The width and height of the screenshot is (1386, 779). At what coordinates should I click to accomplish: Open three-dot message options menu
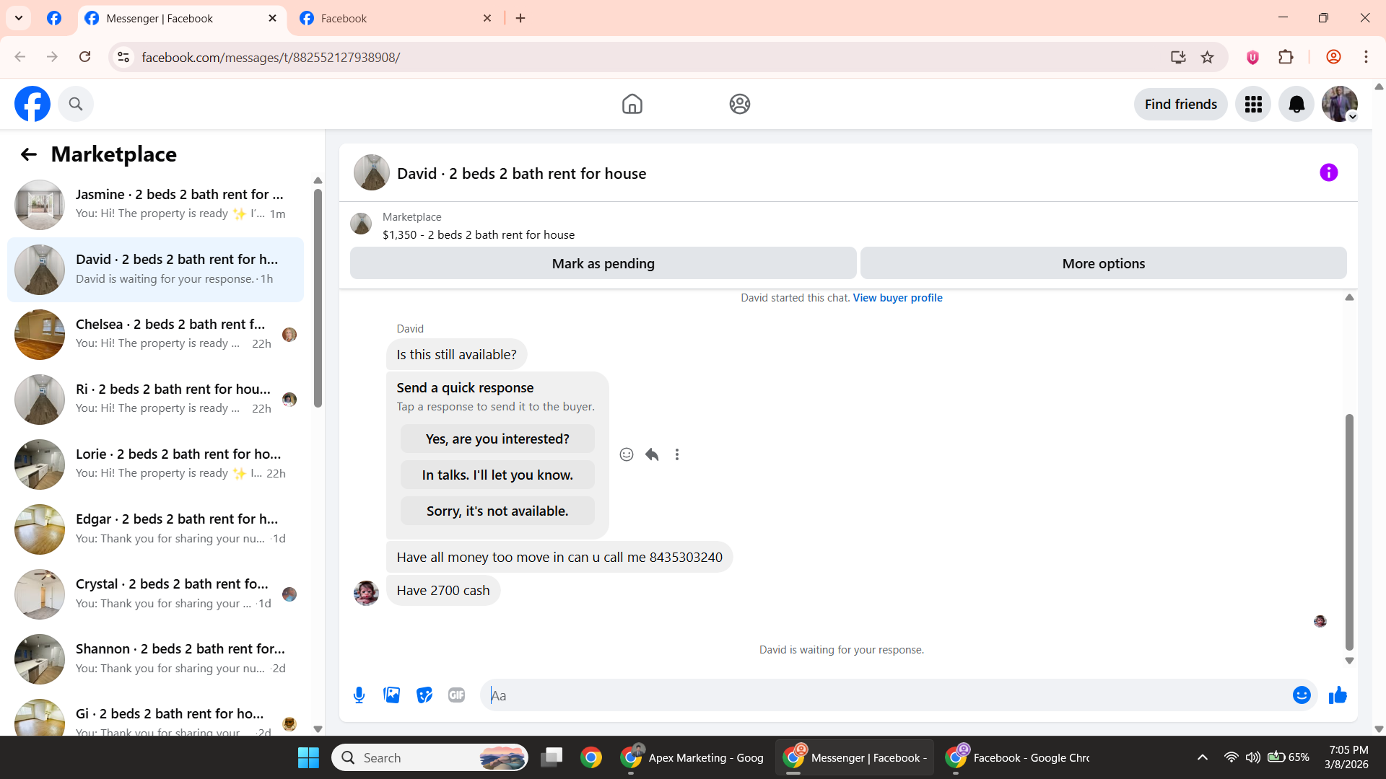point(677,454)
